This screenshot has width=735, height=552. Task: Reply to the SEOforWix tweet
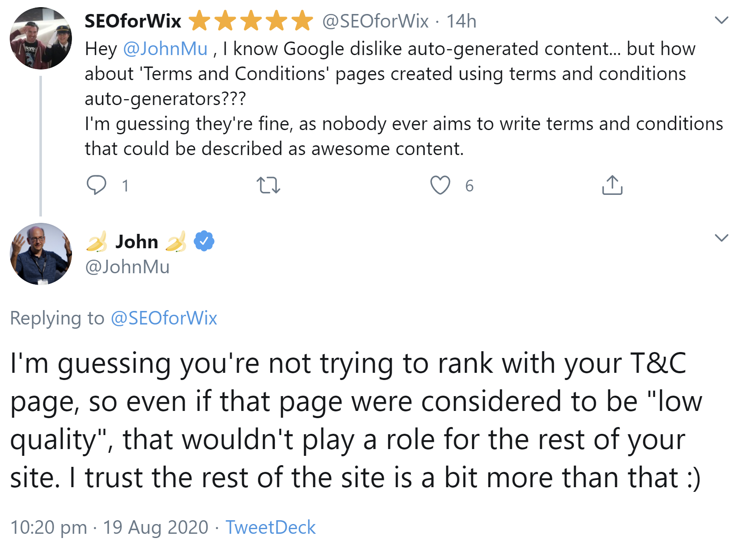pos(97,185)
